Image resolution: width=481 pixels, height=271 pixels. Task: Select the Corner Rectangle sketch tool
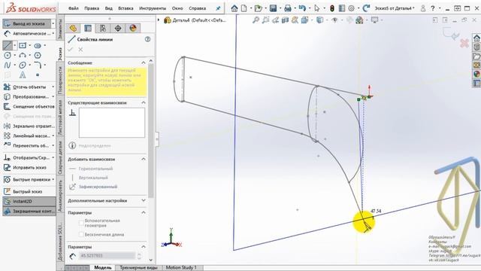[x=23, y=45]
